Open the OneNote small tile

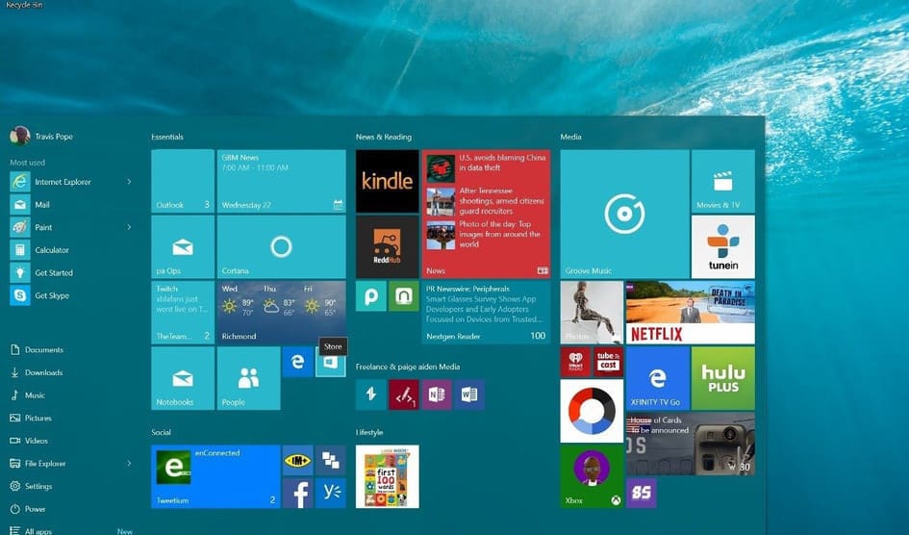click(x=437, y=395)
